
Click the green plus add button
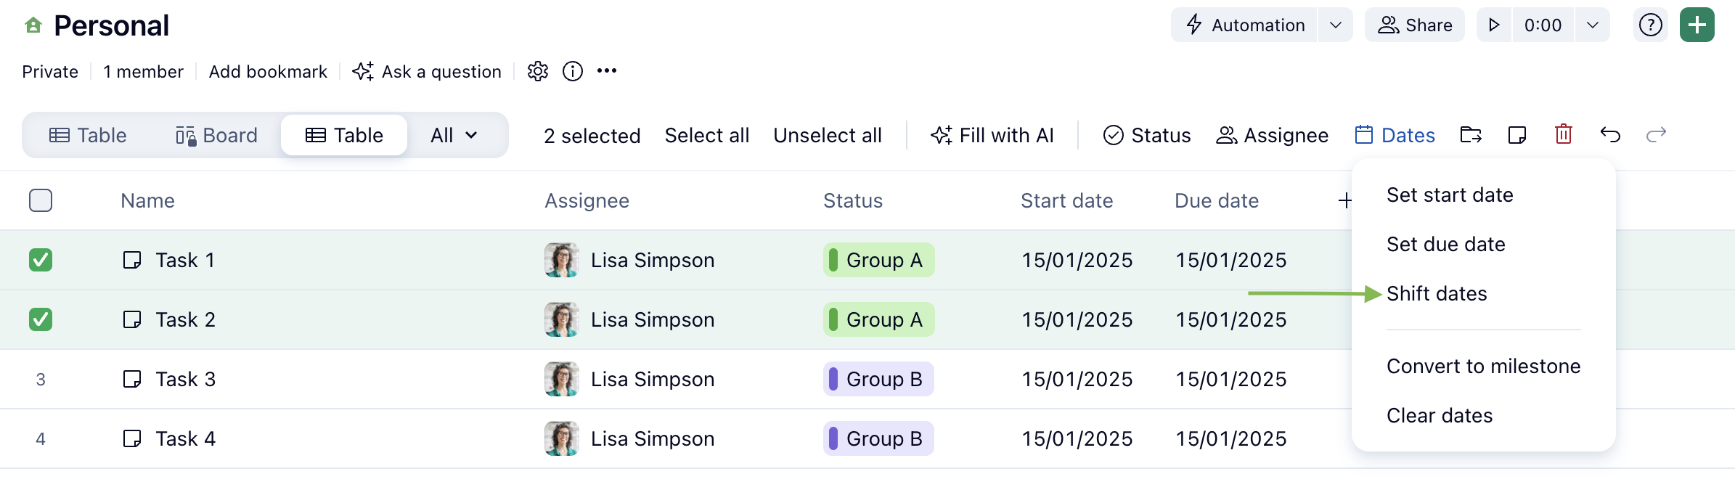coord(1697,25)
